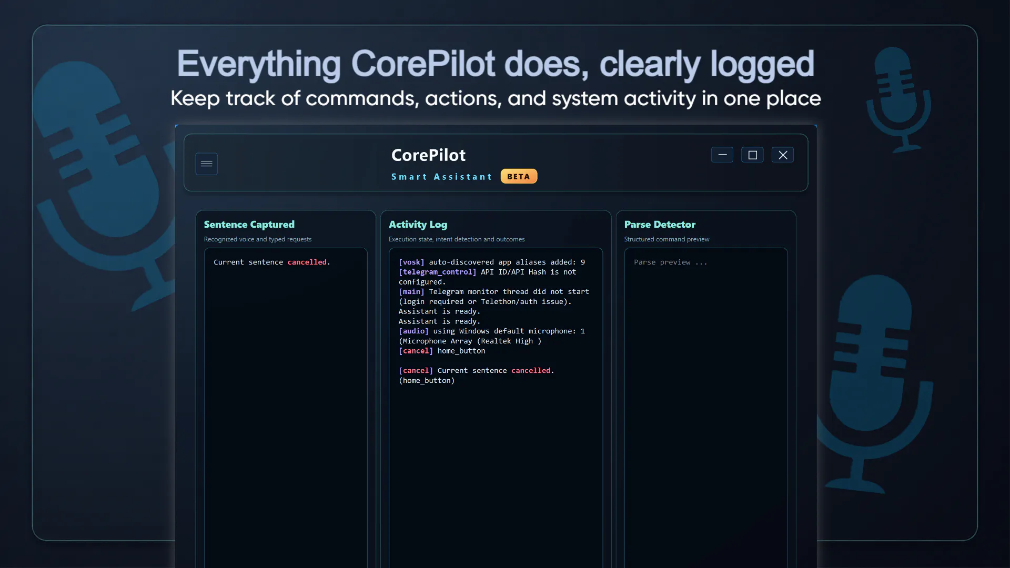Click 'Keep track of commands' subtitle text
1010x568 pixels.
pos(496,98)
